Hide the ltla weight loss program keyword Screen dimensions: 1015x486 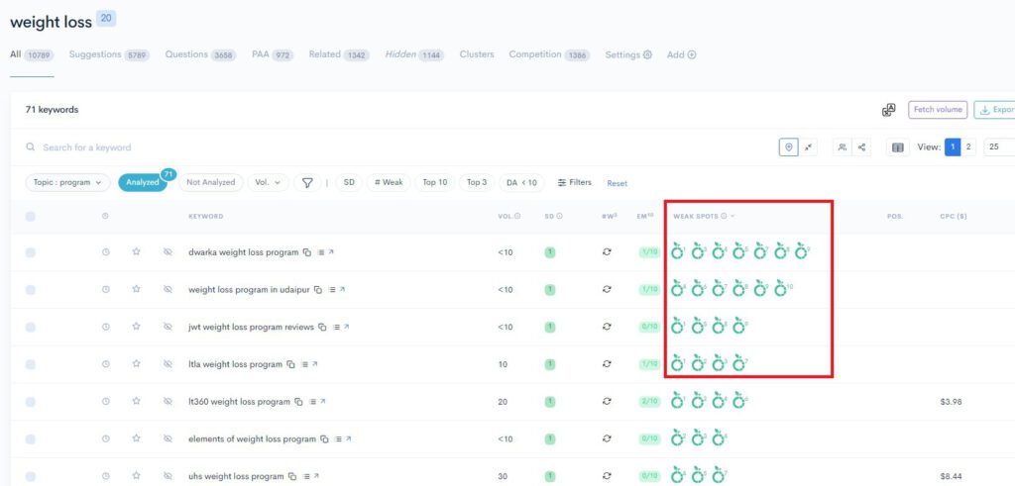(x=168, y=364)
